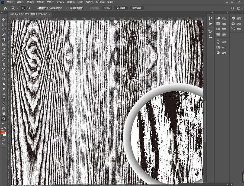244x186 pixels.
Task: Expand the left toolbar double arrow
Action: coord(2,13)
